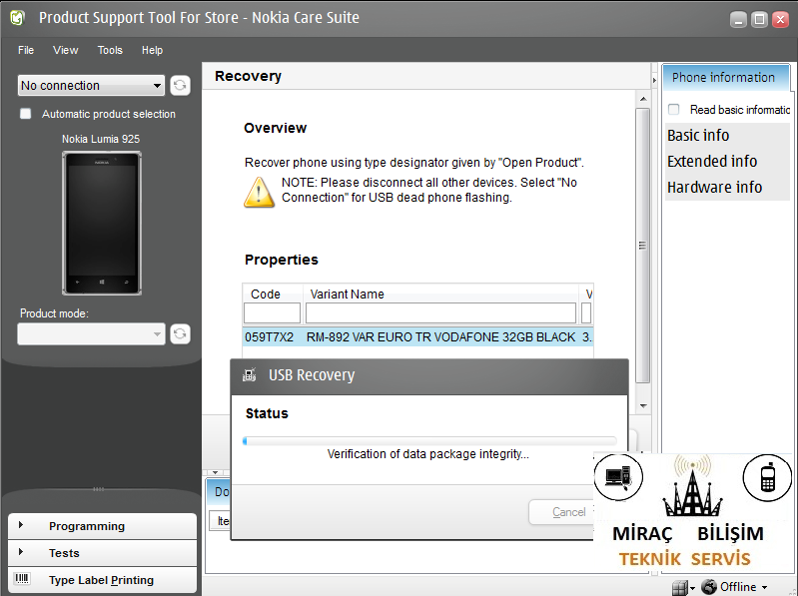Screen dimensions: 798x596
Task: Tick Read basic information checkbox
Action: pos(673,110)
